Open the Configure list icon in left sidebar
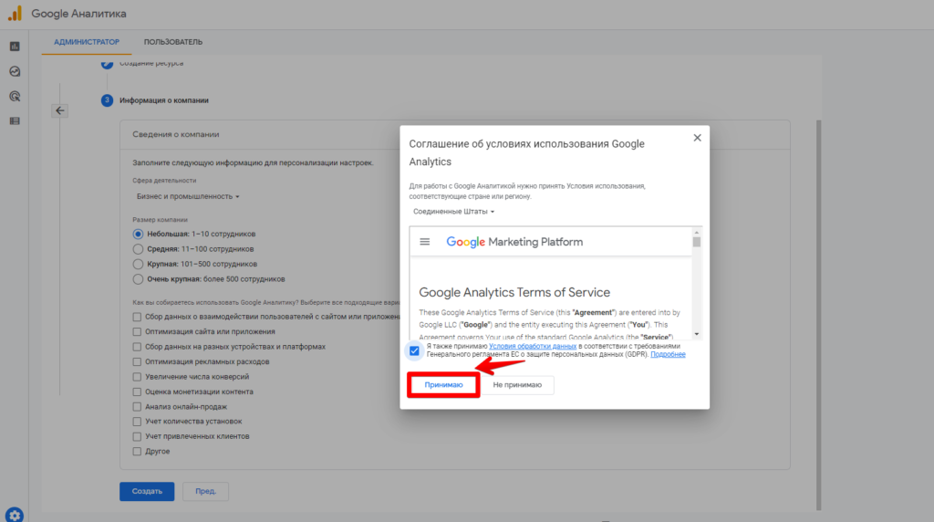This screenshot has width=934, height=522. (15, 121)
